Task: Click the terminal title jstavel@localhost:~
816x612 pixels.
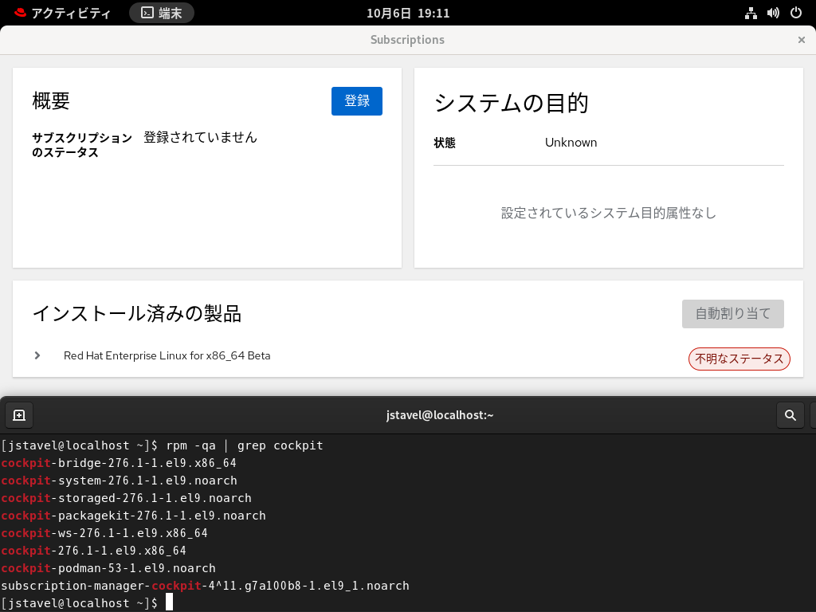Action: click(x=440, y=415)
